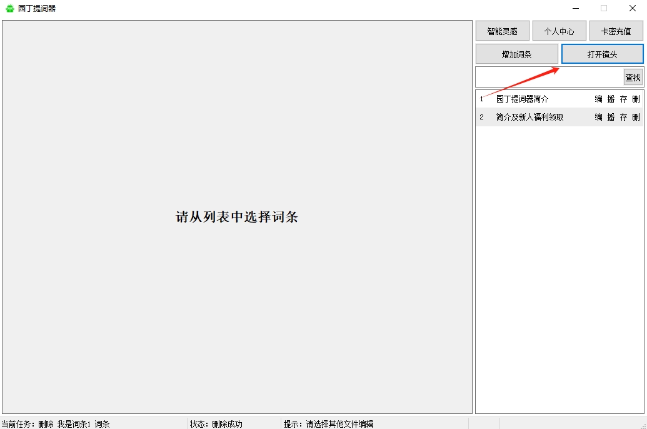The width and height of the screenshot is (647, 429).
Task: Play the 简介及新人福利领取 entry via 播
Action: tap(611, 117)
